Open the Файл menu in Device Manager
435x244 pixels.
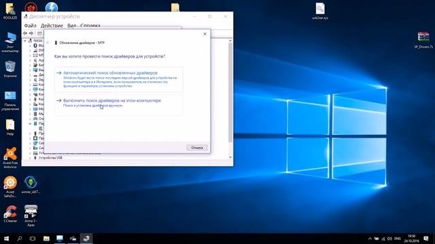[x=30, y=26]
